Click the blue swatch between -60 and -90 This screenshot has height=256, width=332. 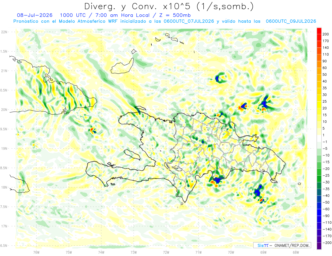(x=319, y=212)
